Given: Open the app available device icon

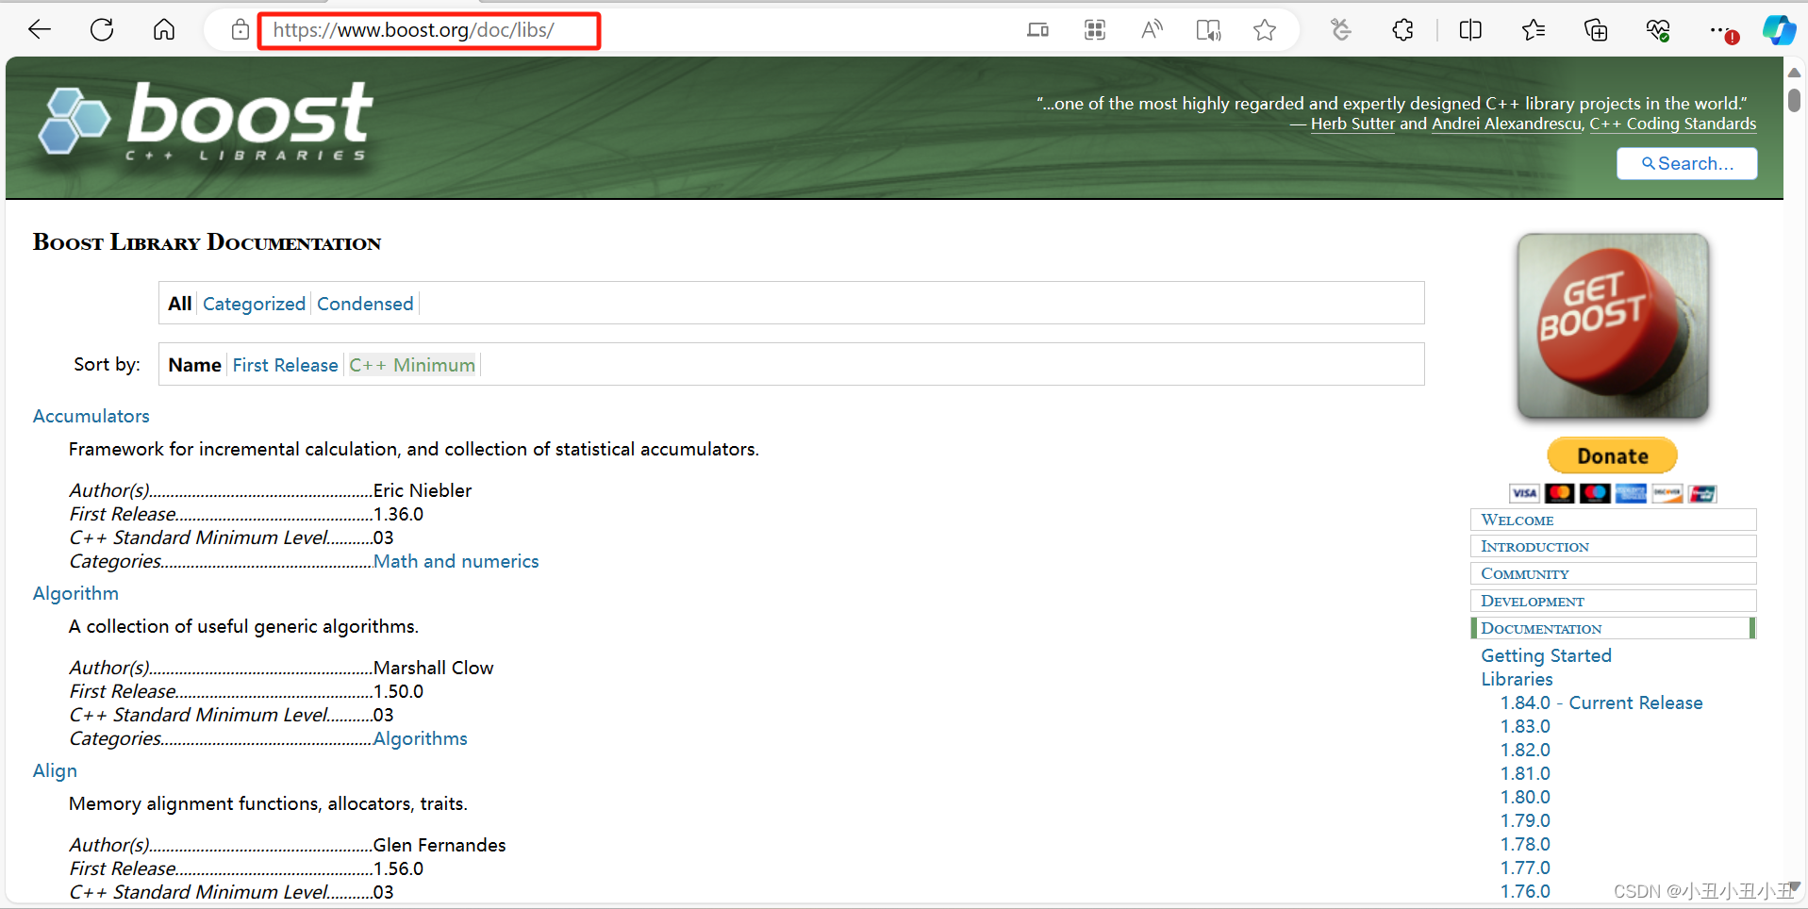Looking at the screenshot, I should (1037, 30).
